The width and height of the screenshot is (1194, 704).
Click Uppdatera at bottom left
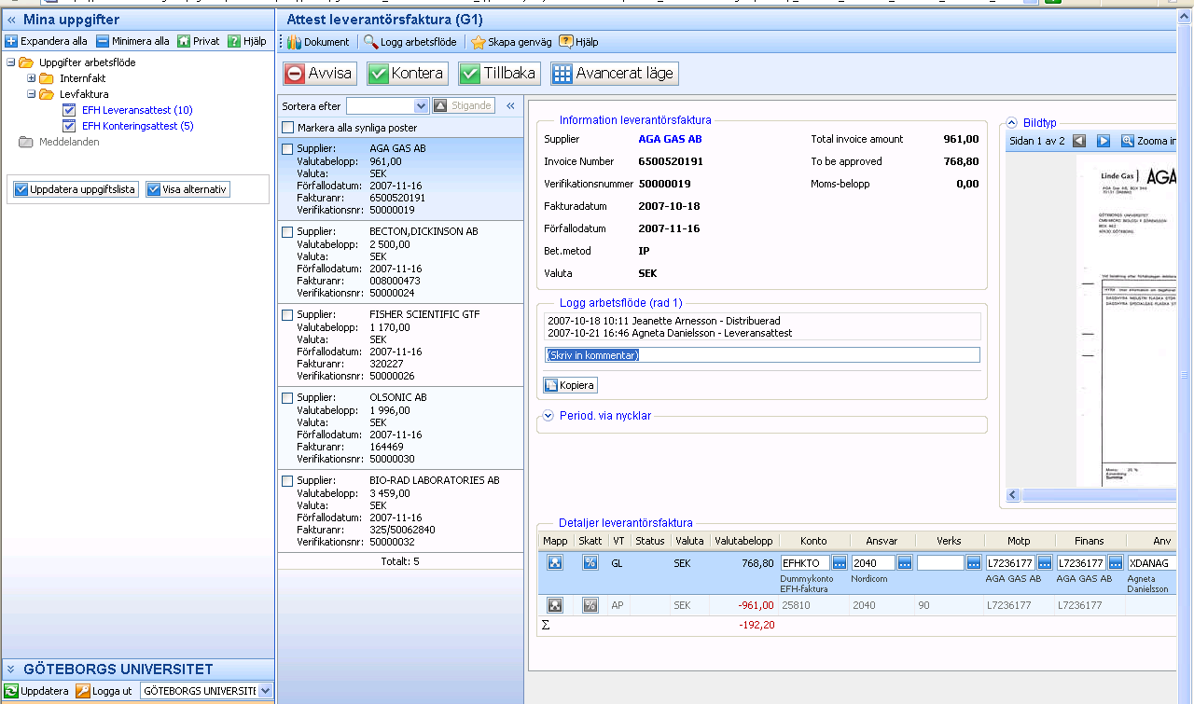click(36, 691)
